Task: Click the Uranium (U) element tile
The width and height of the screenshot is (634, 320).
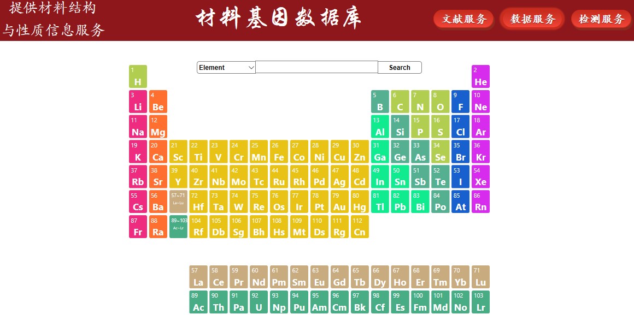Action: 259,302
